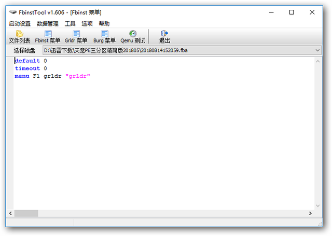
Task: Click the F1 key text in menu line
Action: pyautogui.click(x=36, y=76)
